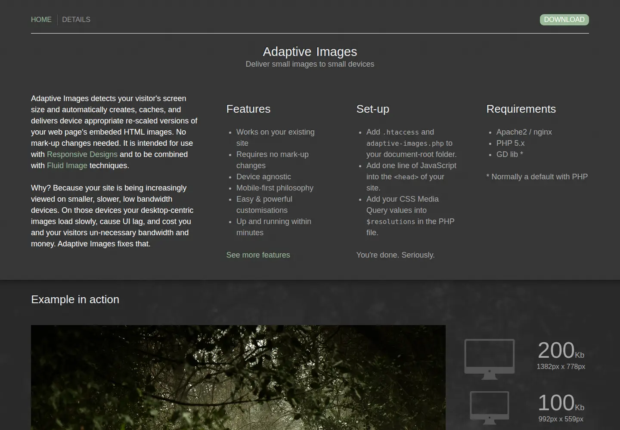
Task: Click the Device agnostic feature item
Action: [263, 177]
